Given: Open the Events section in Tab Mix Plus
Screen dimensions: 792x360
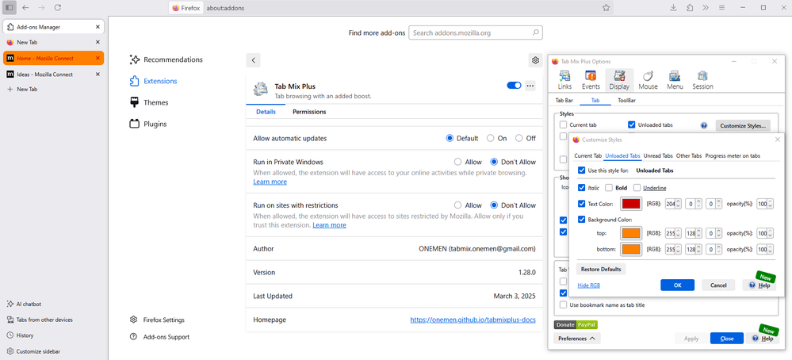Looking at the screenshot, I should (591, 80).
